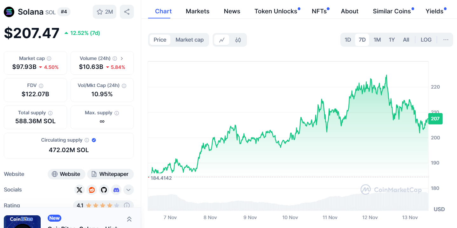Click the share icon button
The height and width of the screenshot is (228, 457).
coord(127,12)
